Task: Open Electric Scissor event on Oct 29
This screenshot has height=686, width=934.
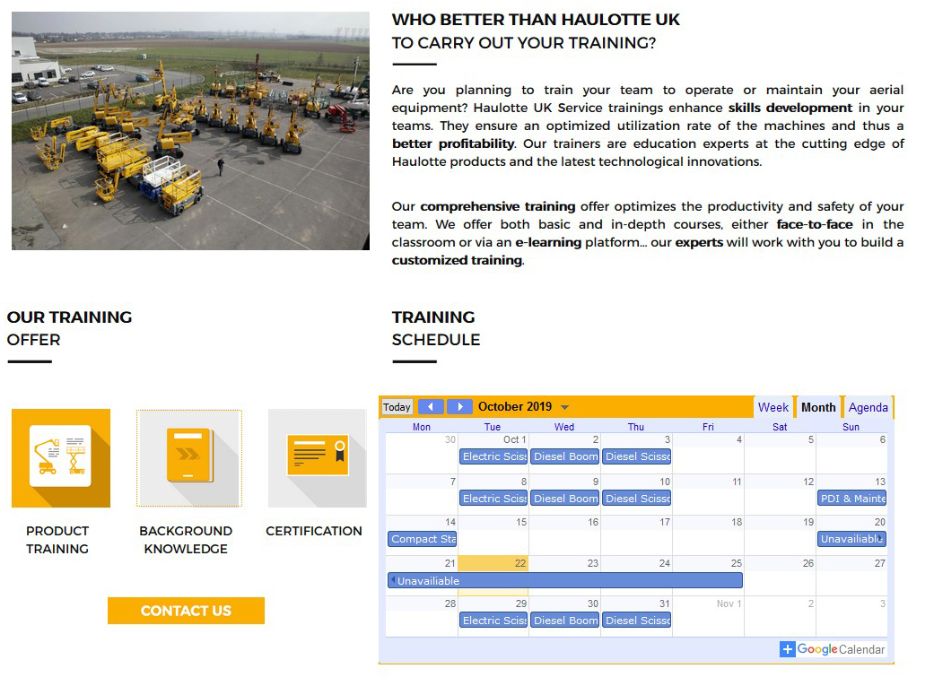Action: click(493, 621)
